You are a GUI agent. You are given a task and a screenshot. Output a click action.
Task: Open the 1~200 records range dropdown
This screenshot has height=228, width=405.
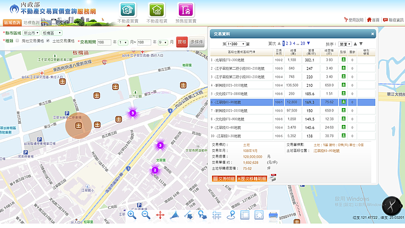coord(236,44)
